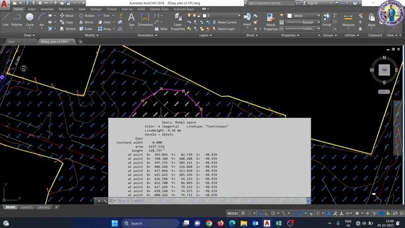Screen dimensions: 405x228
Task: Click Make Current layer button
Action: (224, 23)
